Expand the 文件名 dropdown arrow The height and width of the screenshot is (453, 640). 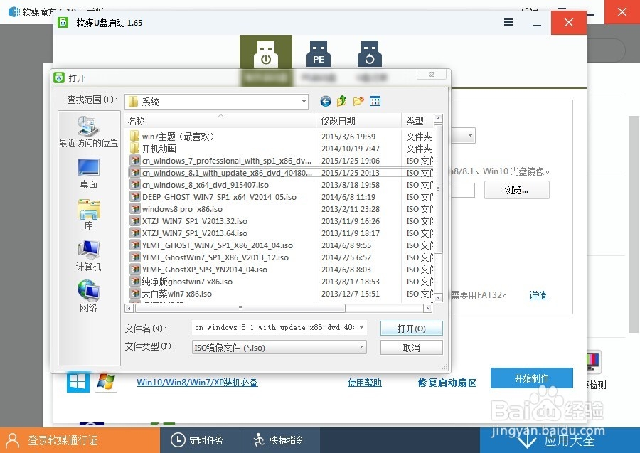click(x=361, y=327)
